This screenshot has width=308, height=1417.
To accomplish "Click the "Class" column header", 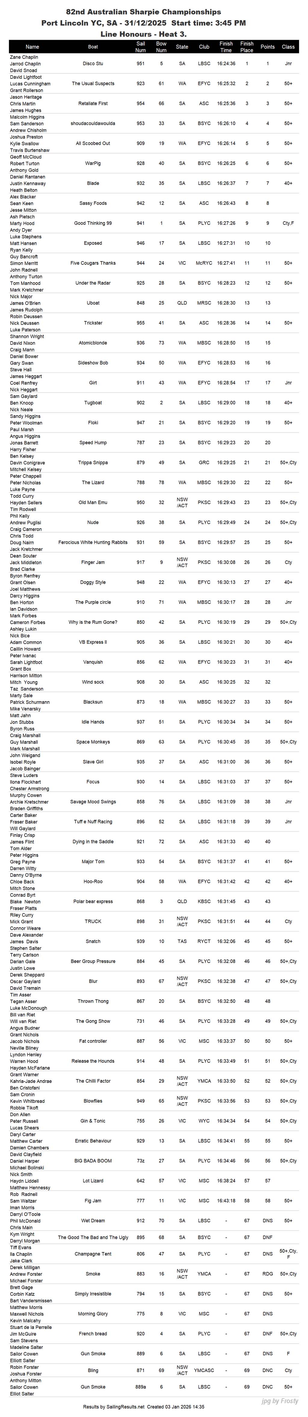I will click(288, 47).
